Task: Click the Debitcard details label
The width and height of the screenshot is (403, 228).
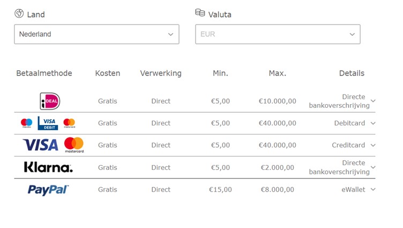Action: [x=349, y=123]
